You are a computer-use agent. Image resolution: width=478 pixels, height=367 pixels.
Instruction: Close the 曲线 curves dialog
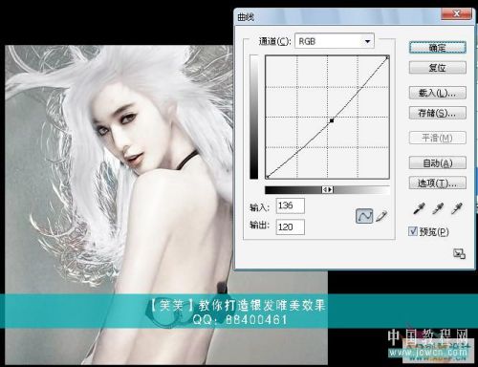456,13
